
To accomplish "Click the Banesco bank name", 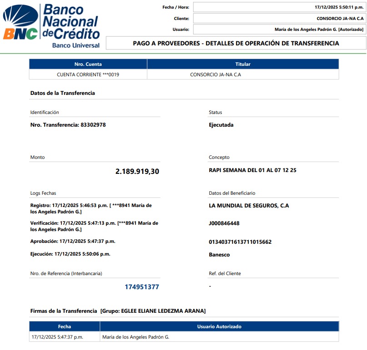I will pos(219,255).
